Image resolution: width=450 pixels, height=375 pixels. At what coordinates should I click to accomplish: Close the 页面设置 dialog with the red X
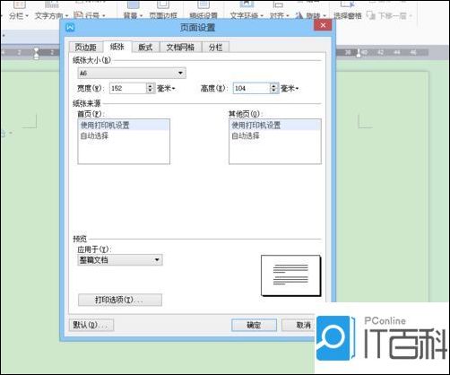[x=323, y=25]
